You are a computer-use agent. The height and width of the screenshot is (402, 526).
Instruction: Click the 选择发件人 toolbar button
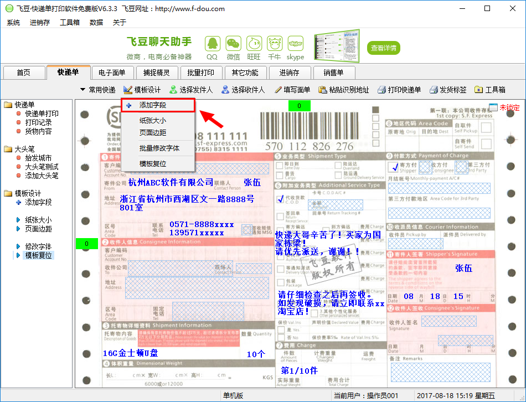(x=191, y=90)
